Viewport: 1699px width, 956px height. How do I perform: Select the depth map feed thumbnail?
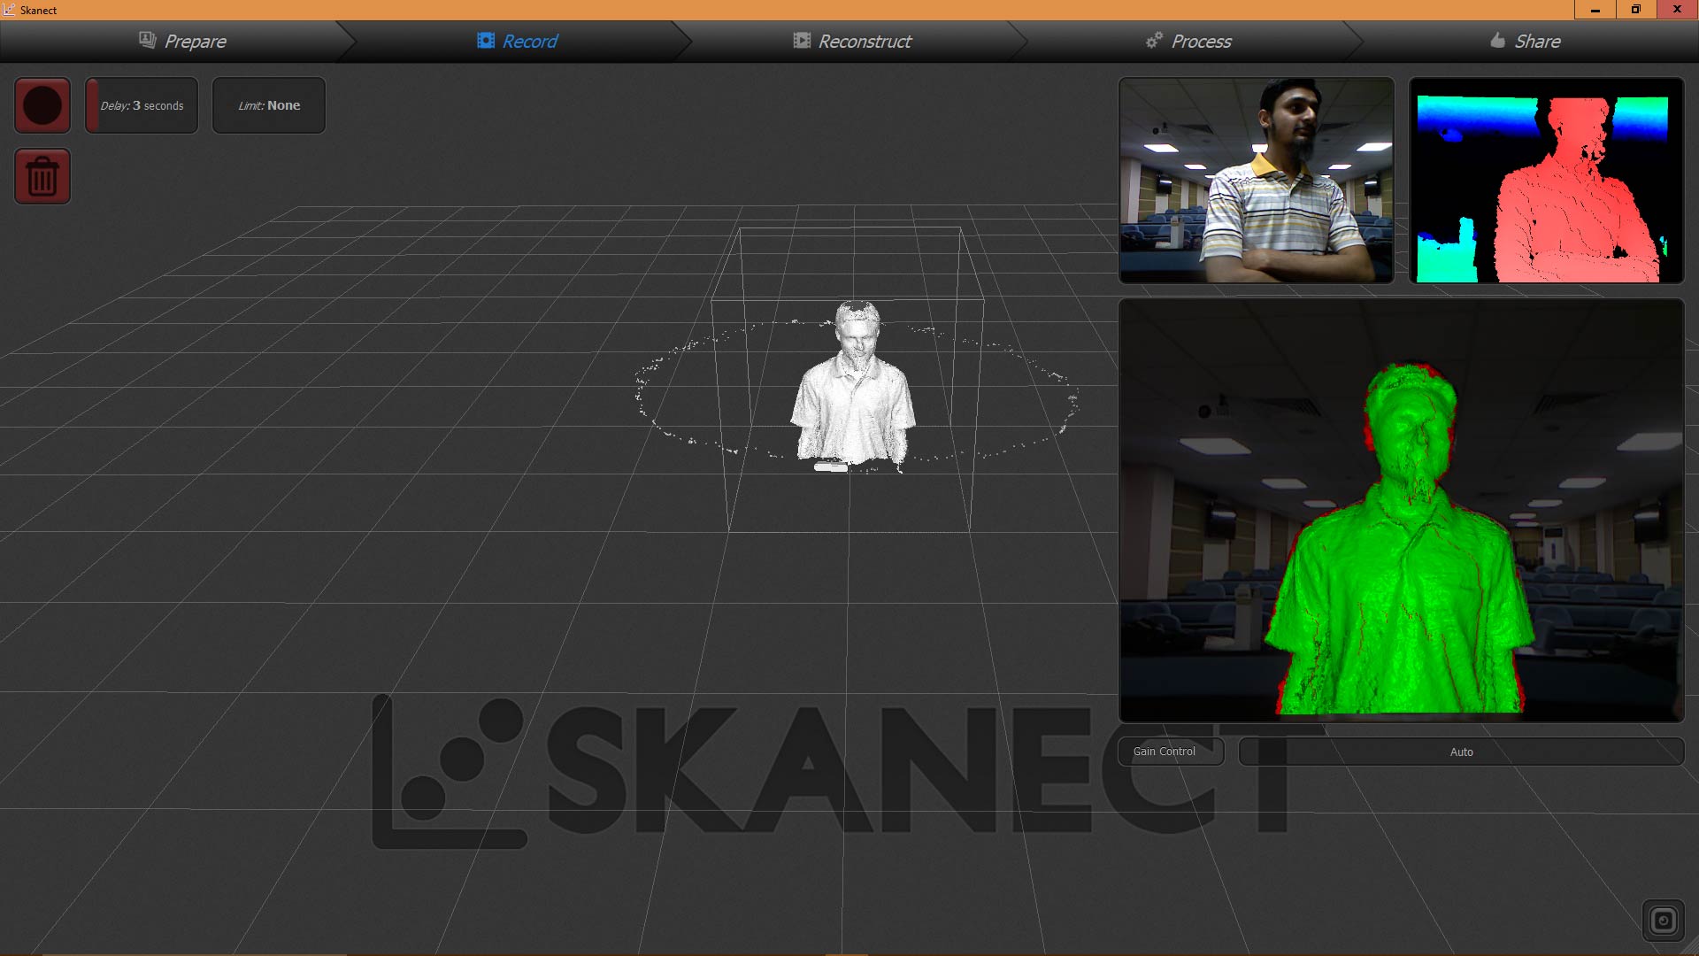pos(1546,181)
